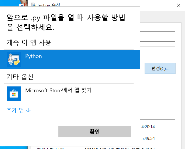The height and width of the screenshot is (149, 185).
Task: Click the Microsoft Store shopping bag icon
Action: (14, 94)
